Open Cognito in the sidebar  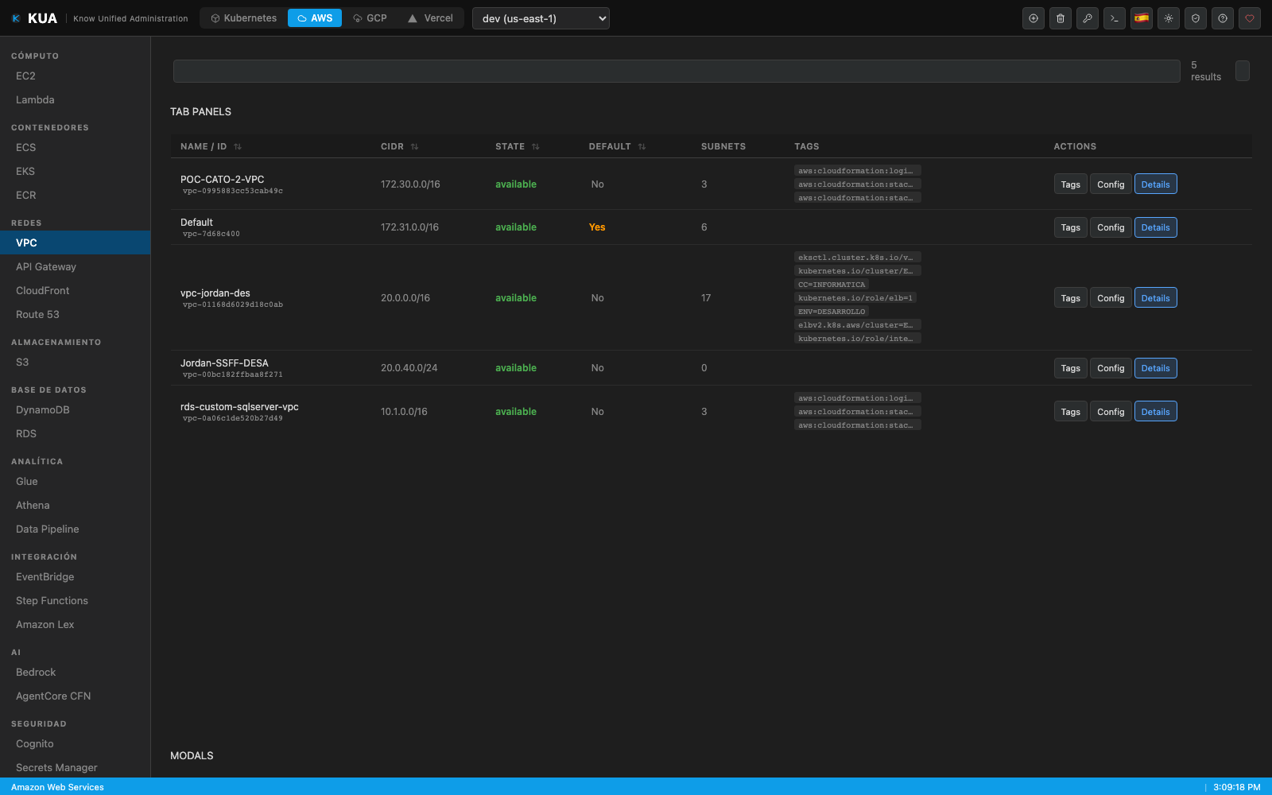(76, 744)
